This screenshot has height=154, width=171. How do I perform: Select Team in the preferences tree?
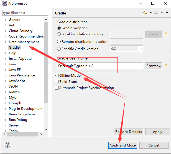pyautogui.click(x=13, y=131)
